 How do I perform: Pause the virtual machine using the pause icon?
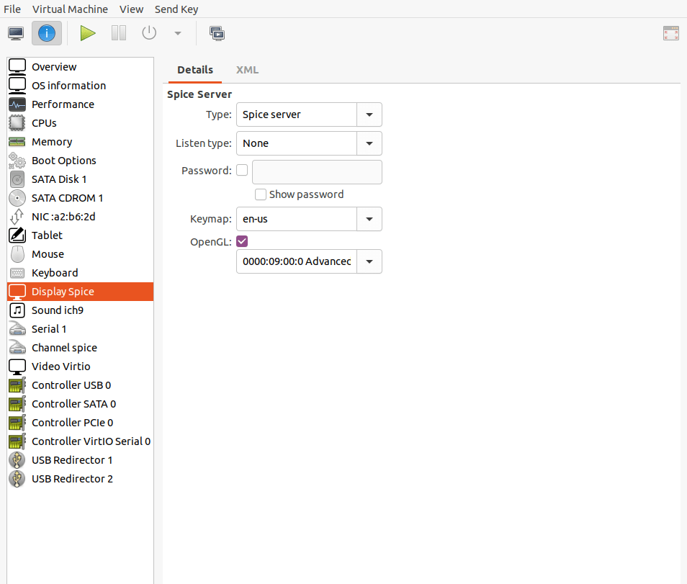point(118,32)
